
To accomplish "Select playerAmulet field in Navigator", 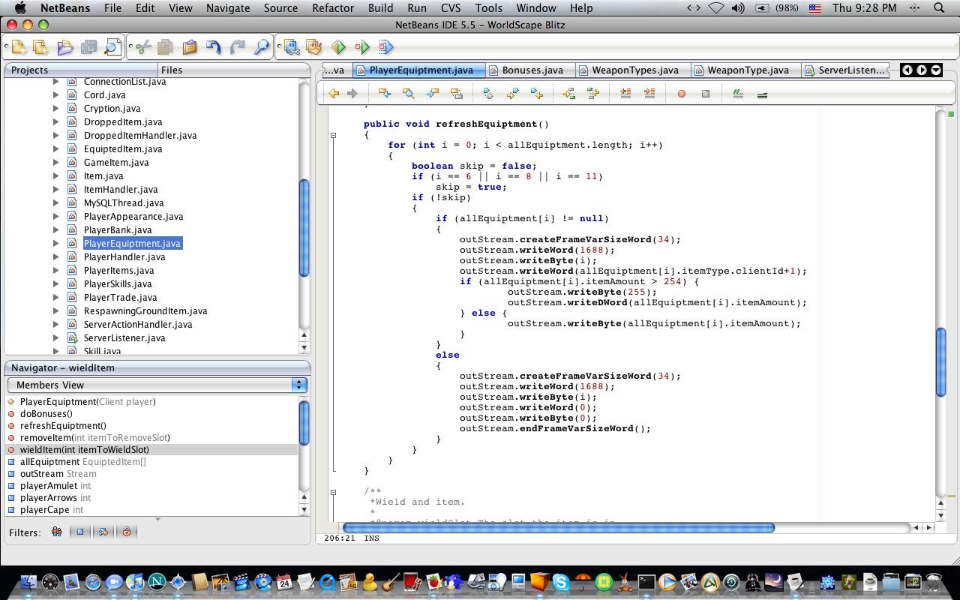I will (x=55, y=486).
